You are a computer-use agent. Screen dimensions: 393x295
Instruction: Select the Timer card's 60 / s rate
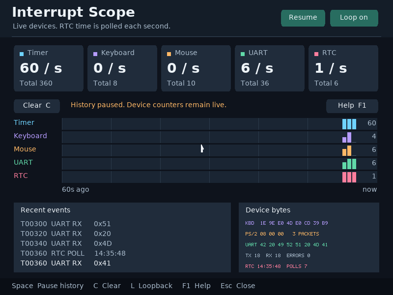coord(41,68)
